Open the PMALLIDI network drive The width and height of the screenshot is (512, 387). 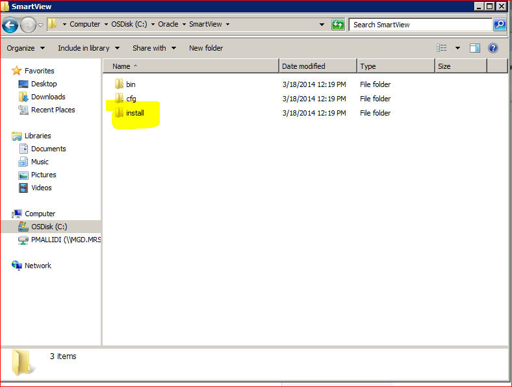(x=66, y=240)
